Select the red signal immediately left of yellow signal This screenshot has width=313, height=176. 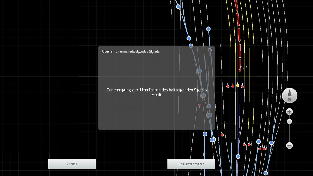point(233,86)
